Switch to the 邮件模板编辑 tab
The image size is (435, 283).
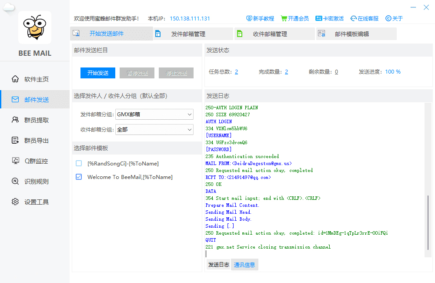click(357, 34)
